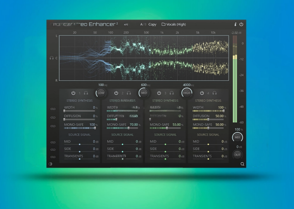This screenshot has height=209, width=294.
Task: Adjust band 3 MID gain slider
Action: point(165,144)
